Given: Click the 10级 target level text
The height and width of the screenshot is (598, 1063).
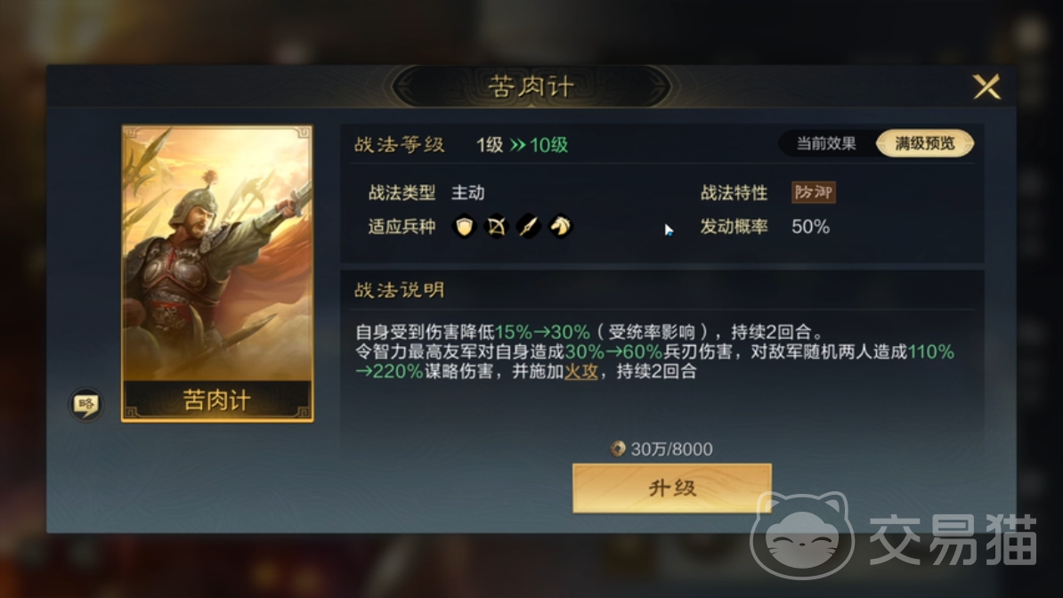Looking at the screenshot, I should 548,145.
